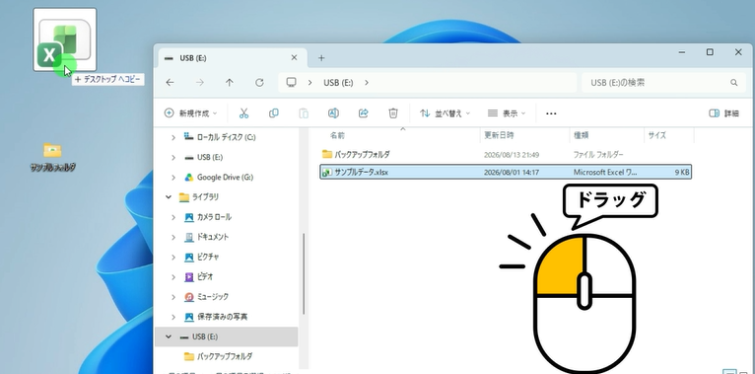Select ドキュメント in navigation tree
Image resolution: width=755 pixels, height=374 pixels.
(213, 237)
